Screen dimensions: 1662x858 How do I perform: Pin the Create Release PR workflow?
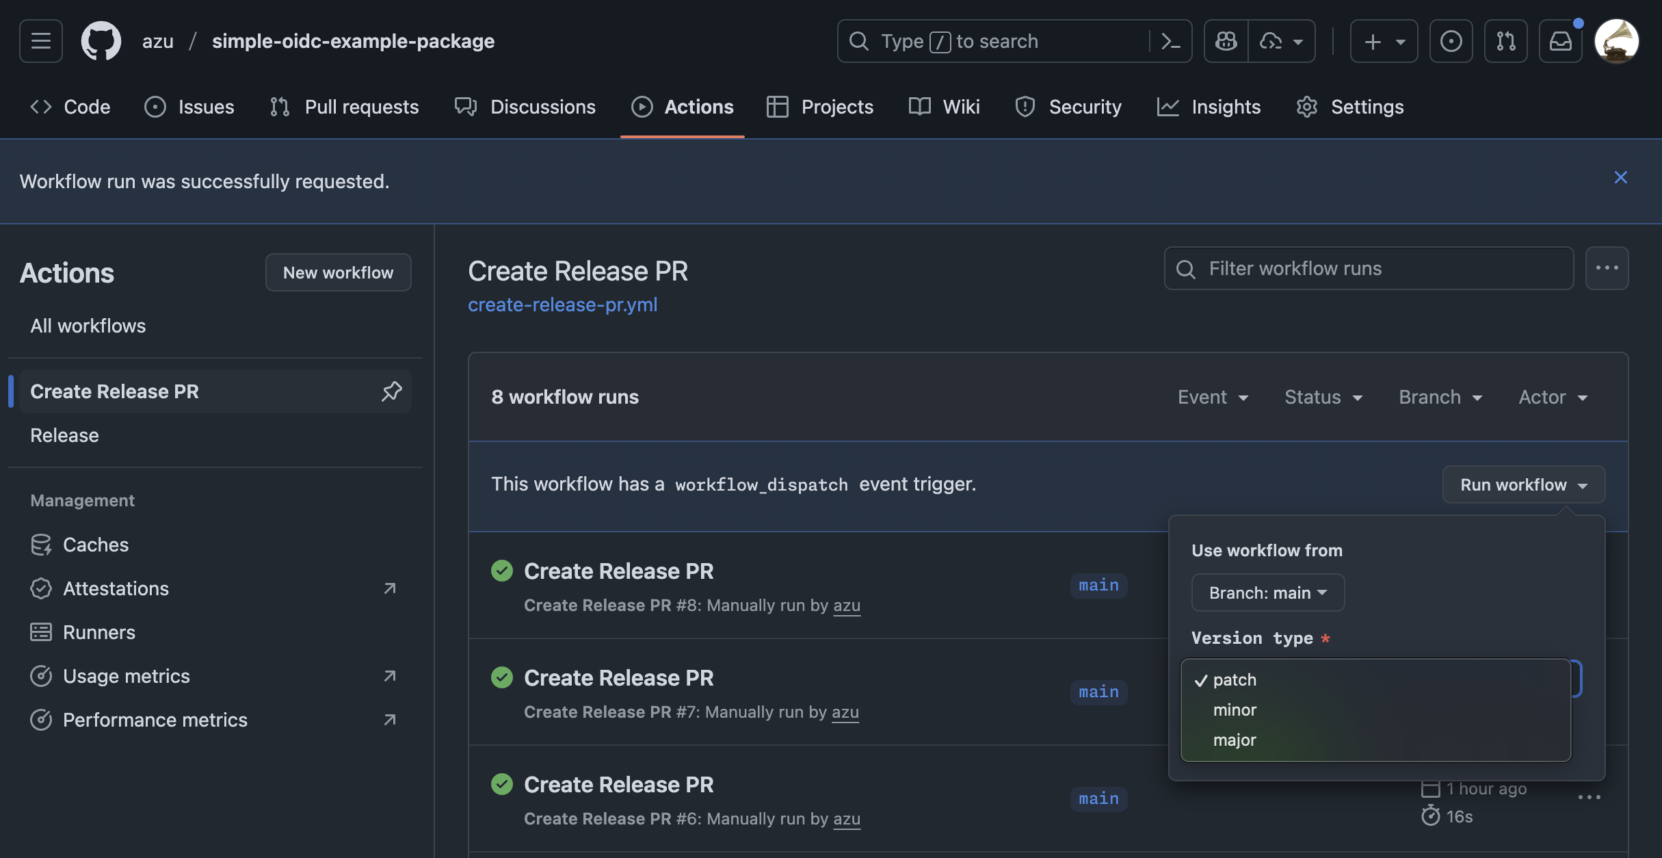[391, 391]
